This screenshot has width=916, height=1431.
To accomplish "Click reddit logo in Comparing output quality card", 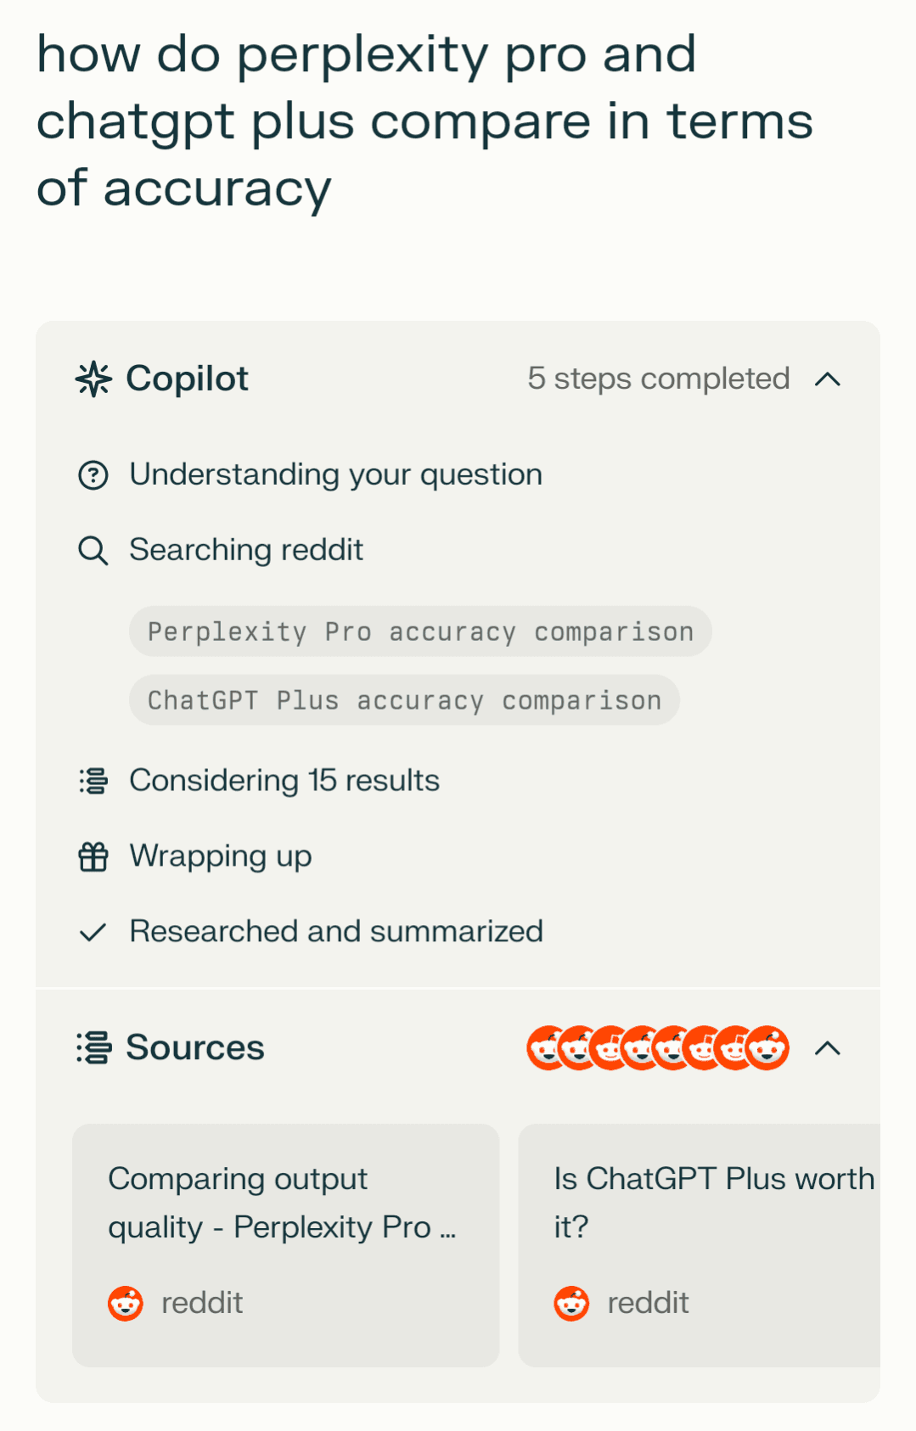I will coord(126,1303).
